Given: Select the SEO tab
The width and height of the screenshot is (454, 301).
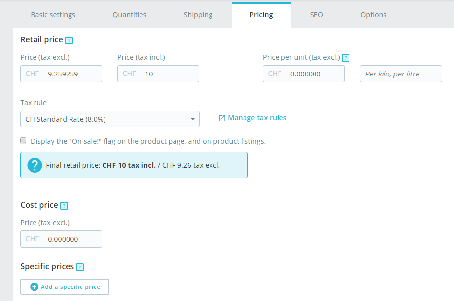Looking at the screenshot, I should click(316, 15).
